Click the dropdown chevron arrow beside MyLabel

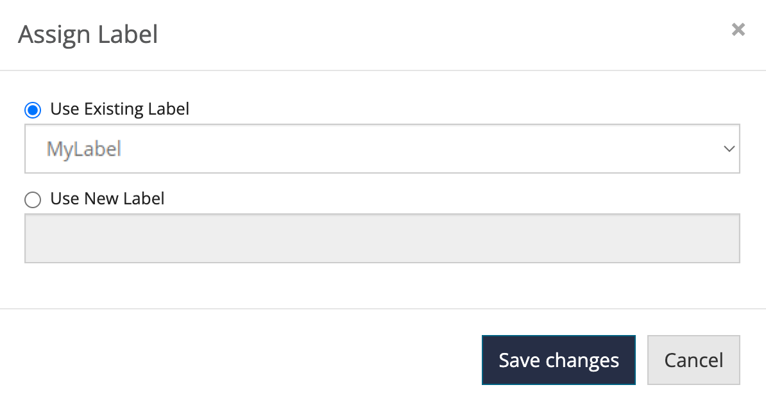click(729, 149)
